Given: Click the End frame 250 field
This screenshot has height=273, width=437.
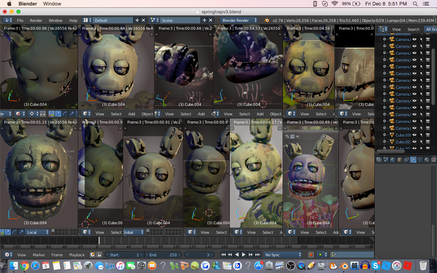Looking at the screenshot, I should pyautogui.click(x=164, y=255).
